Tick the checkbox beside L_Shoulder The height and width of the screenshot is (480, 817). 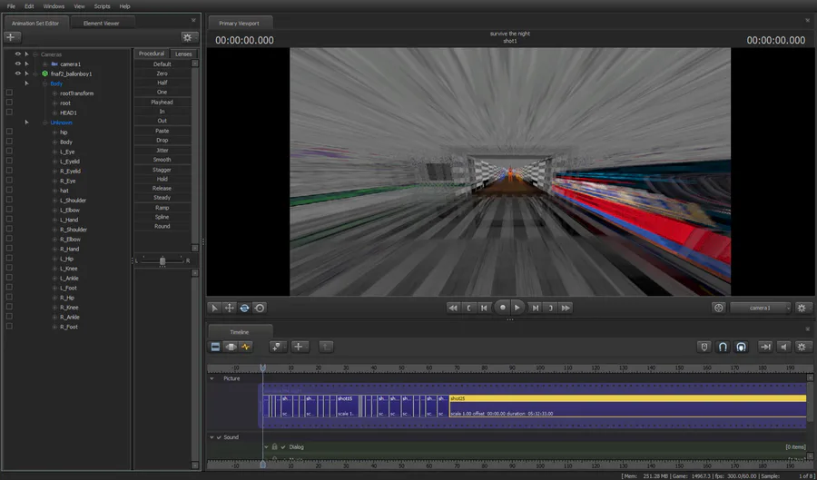pos(9,200)
